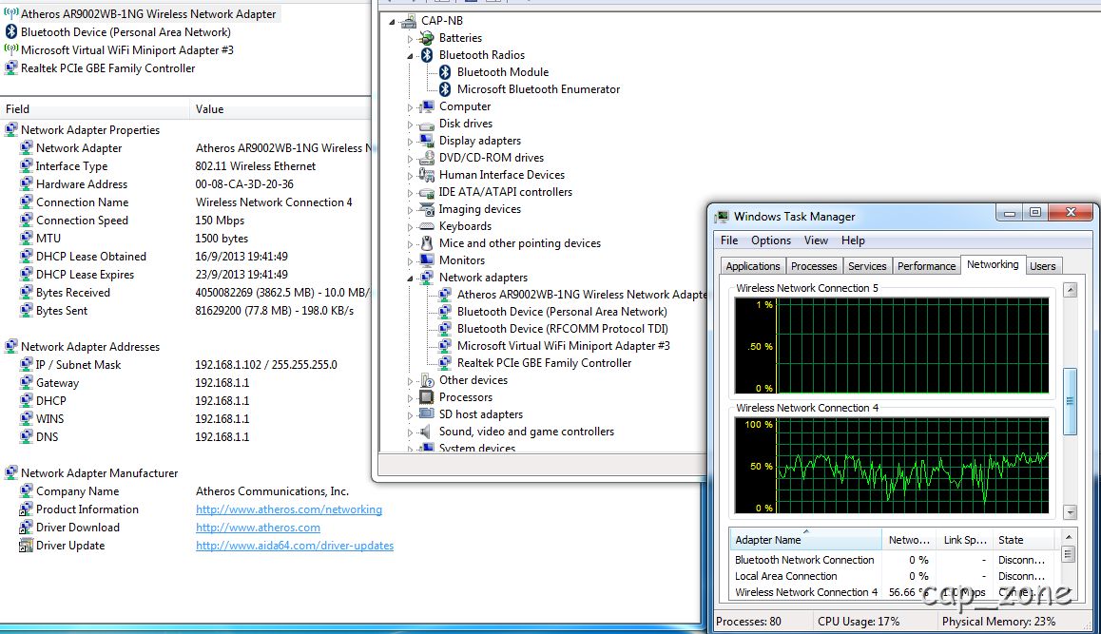
Task: Click the Link Sp... column header
Action: click(x=965, y=539)
